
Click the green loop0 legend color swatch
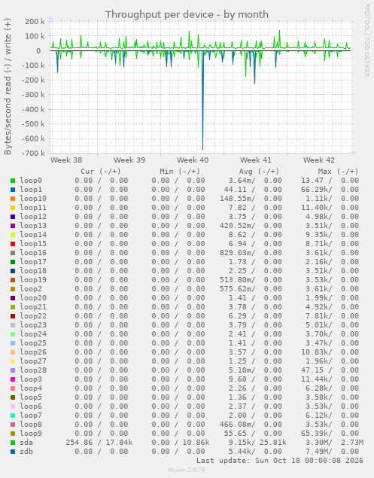click(13, 181)
